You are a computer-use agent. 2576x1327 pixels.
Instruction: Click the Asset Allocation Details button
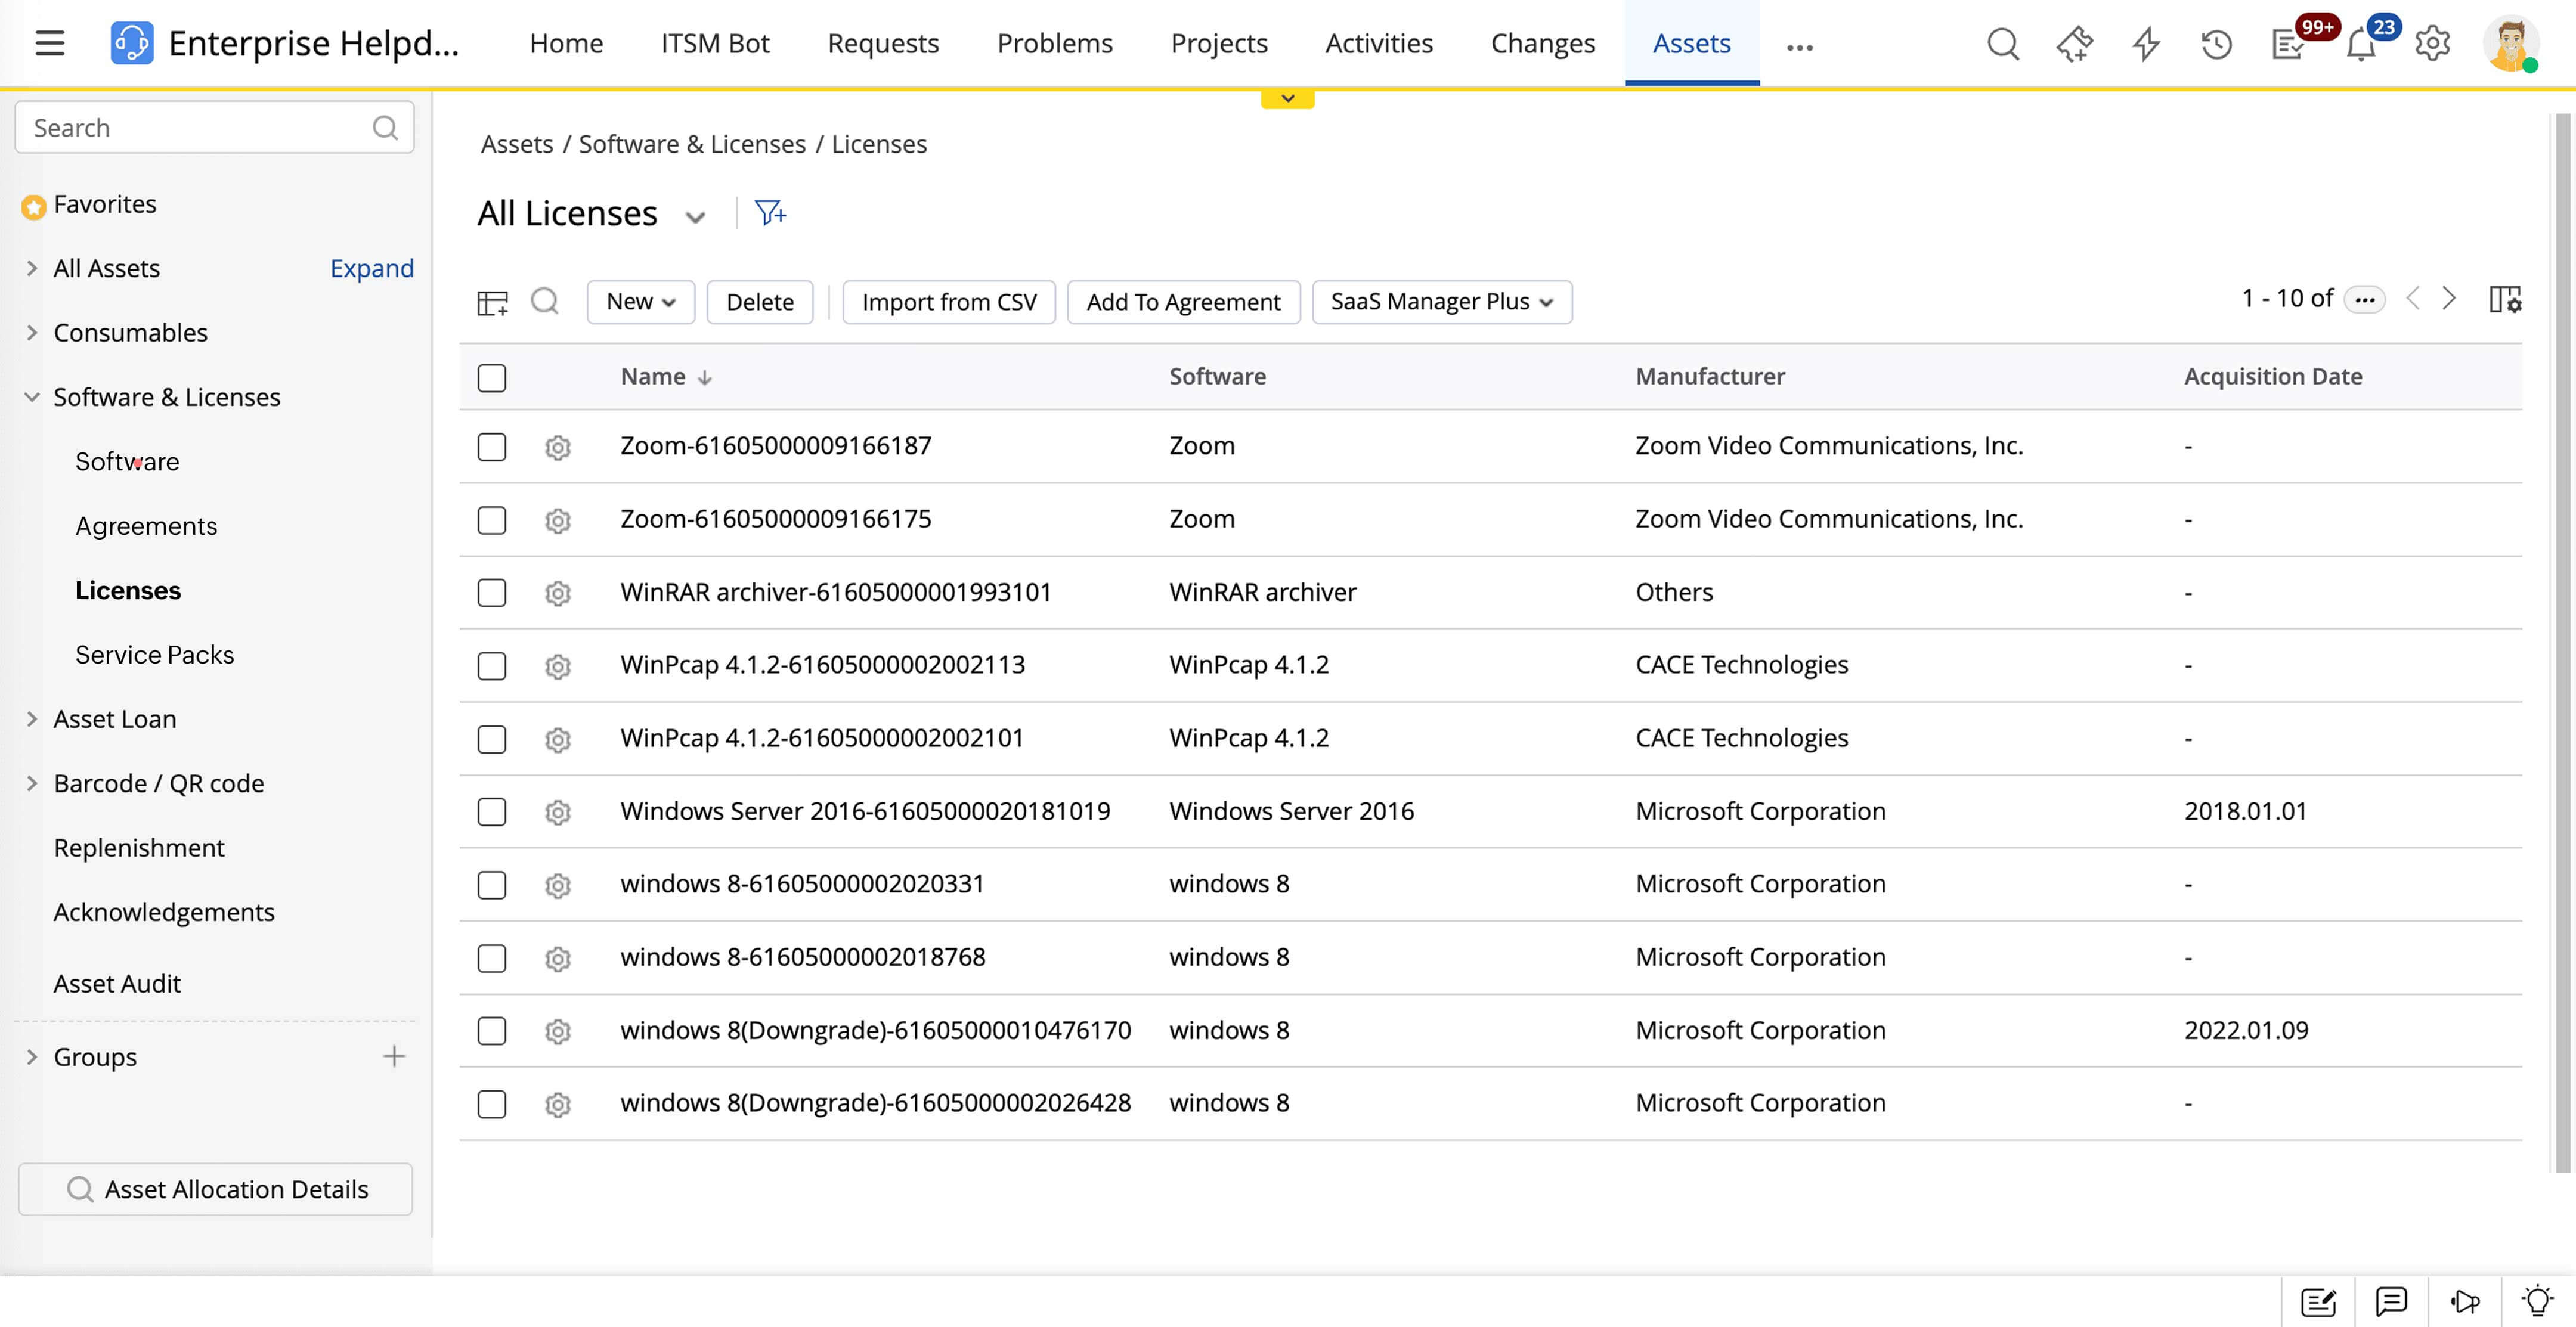(x=215, y=1189)
